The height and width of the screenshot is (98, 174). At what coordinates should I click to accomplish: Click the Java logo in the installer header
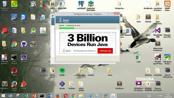(x=64, y=20)
